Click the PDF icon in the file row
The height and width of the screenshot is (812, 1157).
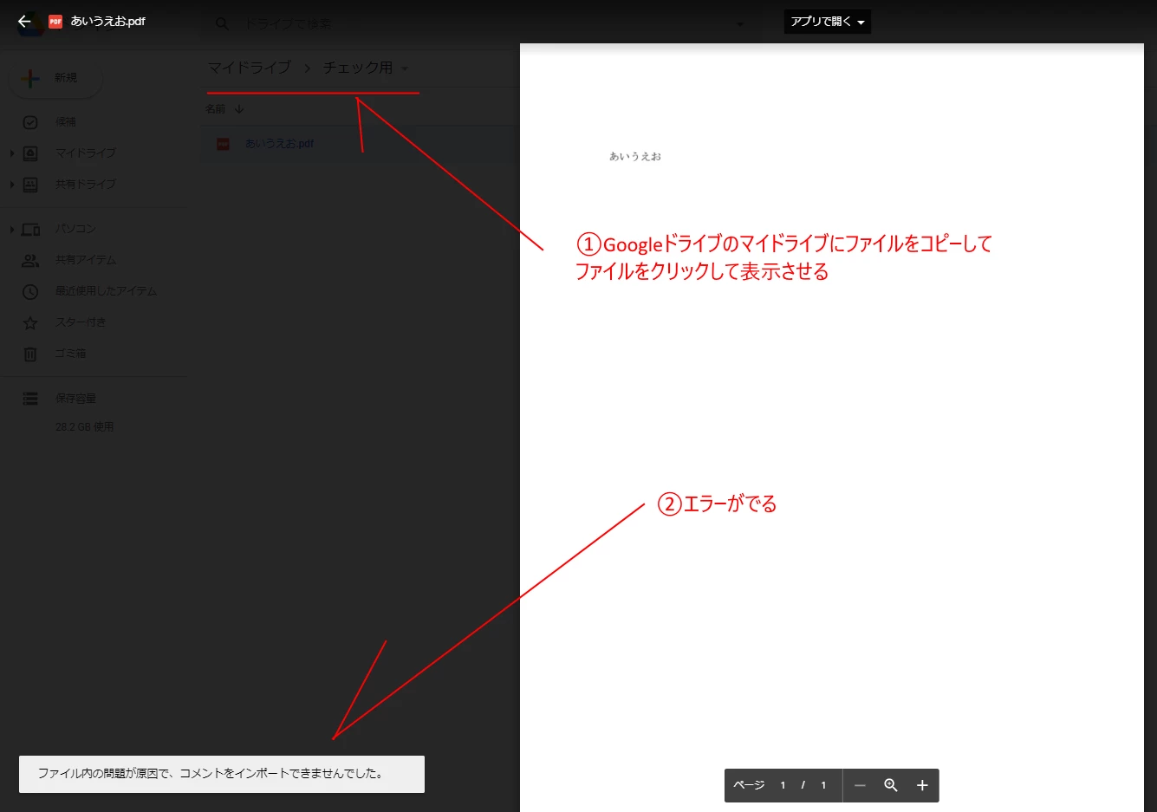223,144
